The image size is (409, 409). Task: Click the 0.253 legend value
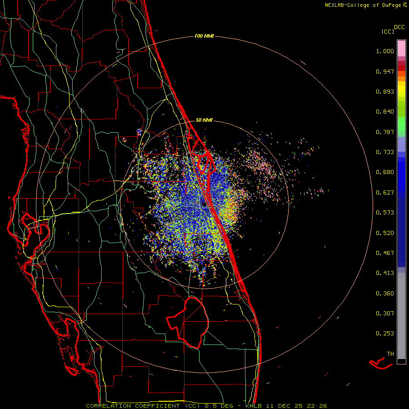pos(385,334)
